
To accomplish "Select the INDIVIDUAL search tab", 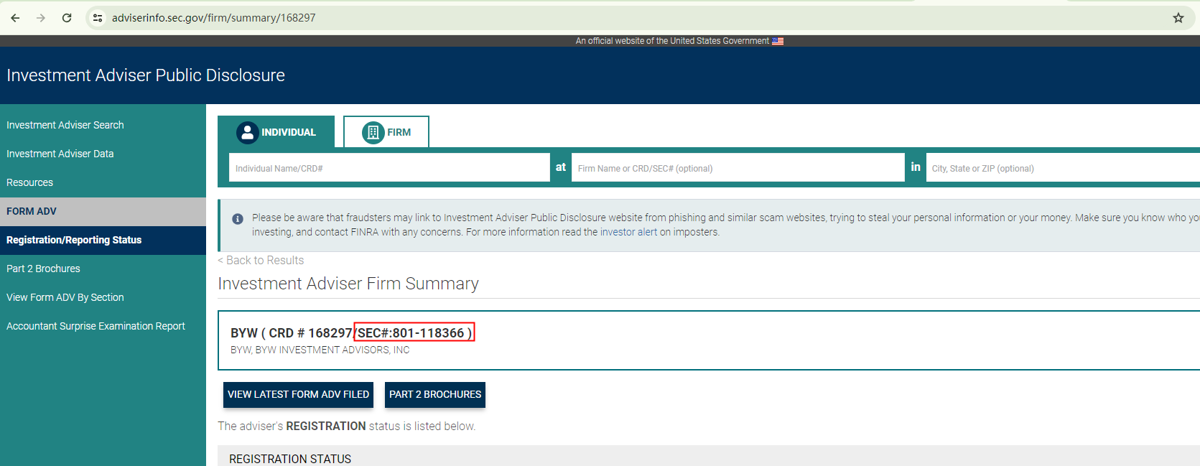I will (276, 132).
